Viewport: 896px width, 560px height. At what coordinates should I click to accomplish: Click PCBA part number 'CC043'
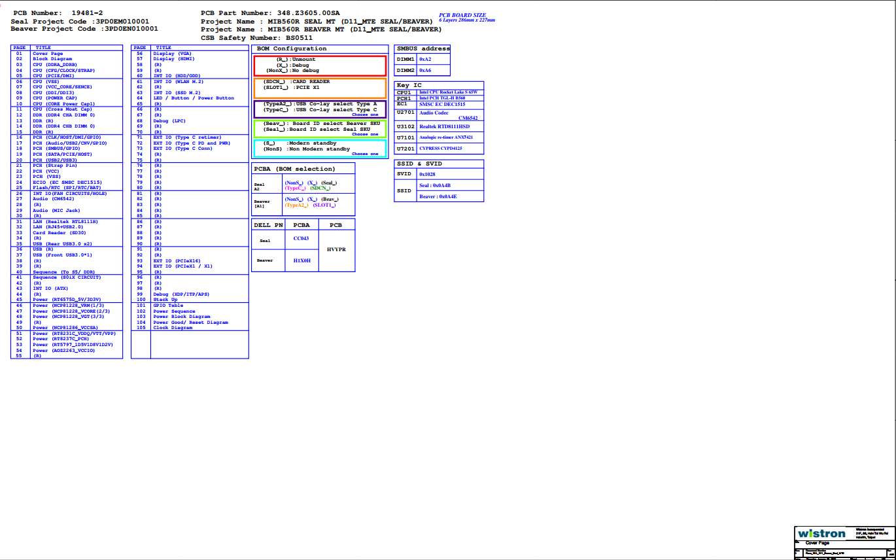(x=302, y=238)
